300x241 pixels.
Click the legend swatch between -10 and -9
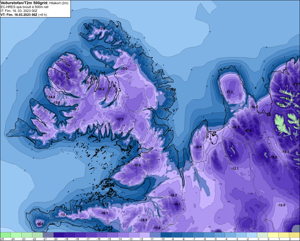tap(166, 235)
